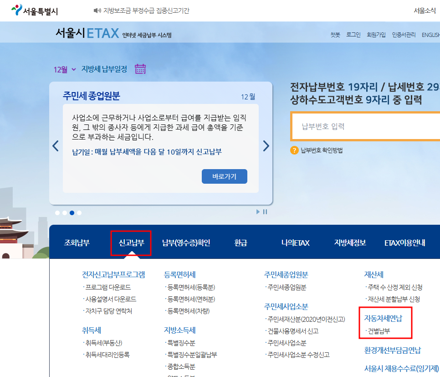Select 취득세대리인등록
This screenshot has width=440, height=377.
pos(107,355)
